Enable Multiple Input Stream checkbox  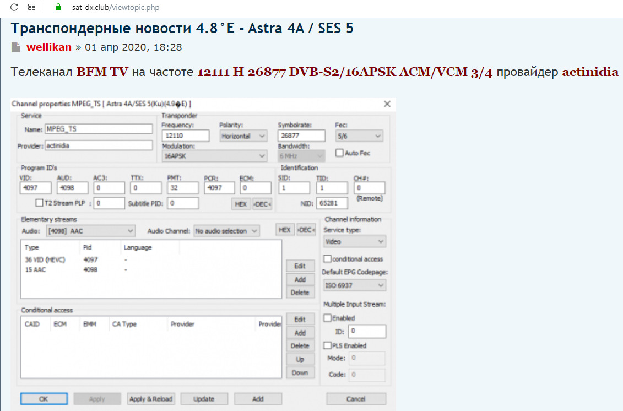(327, 318)
